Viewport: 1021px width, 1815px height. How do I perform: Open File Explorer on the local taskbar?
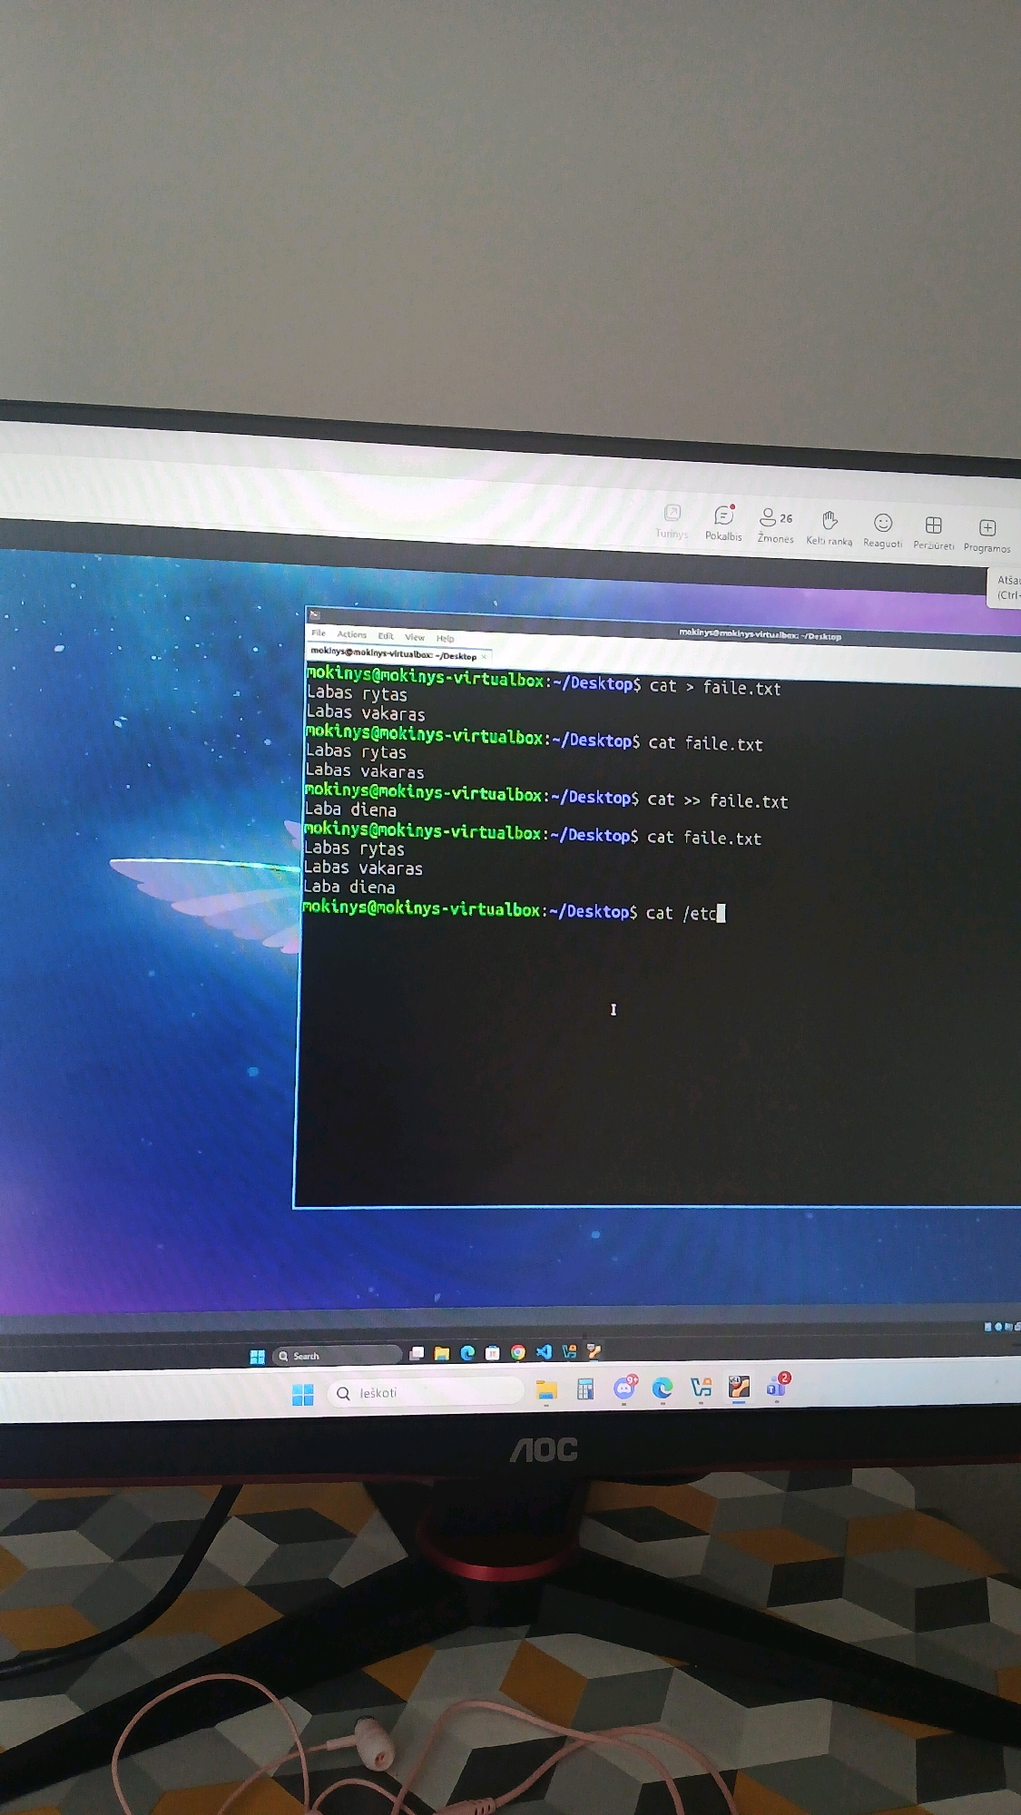click(x=546, y=1390)
